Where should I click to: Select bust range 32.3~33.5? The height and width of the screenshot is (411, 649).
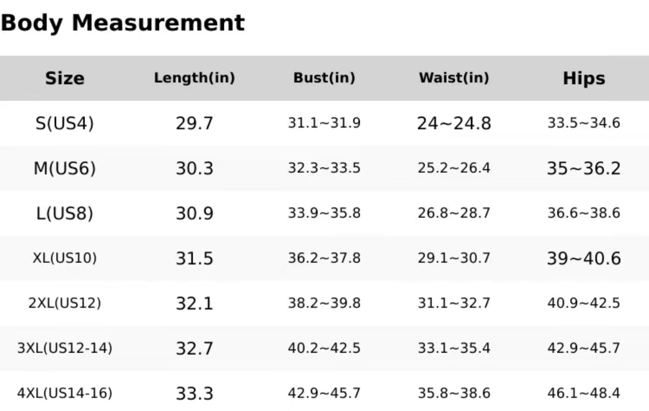(x=324, y=168)
